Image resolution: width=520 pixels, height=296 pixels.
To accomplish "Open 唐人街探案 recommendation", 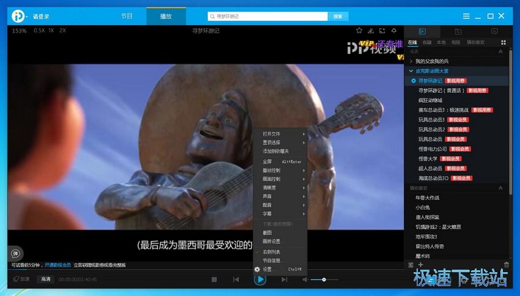I will click(x=427, y=218).
